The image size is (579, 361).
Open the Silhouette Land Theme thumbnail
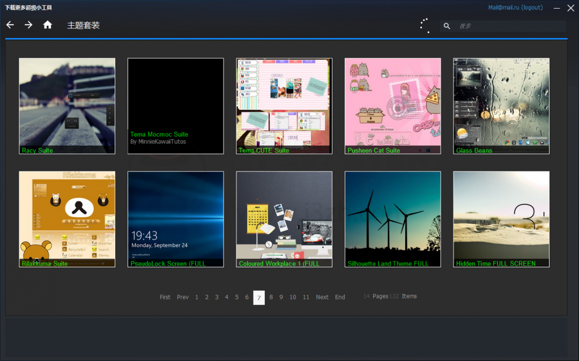[x=393, y=219]
